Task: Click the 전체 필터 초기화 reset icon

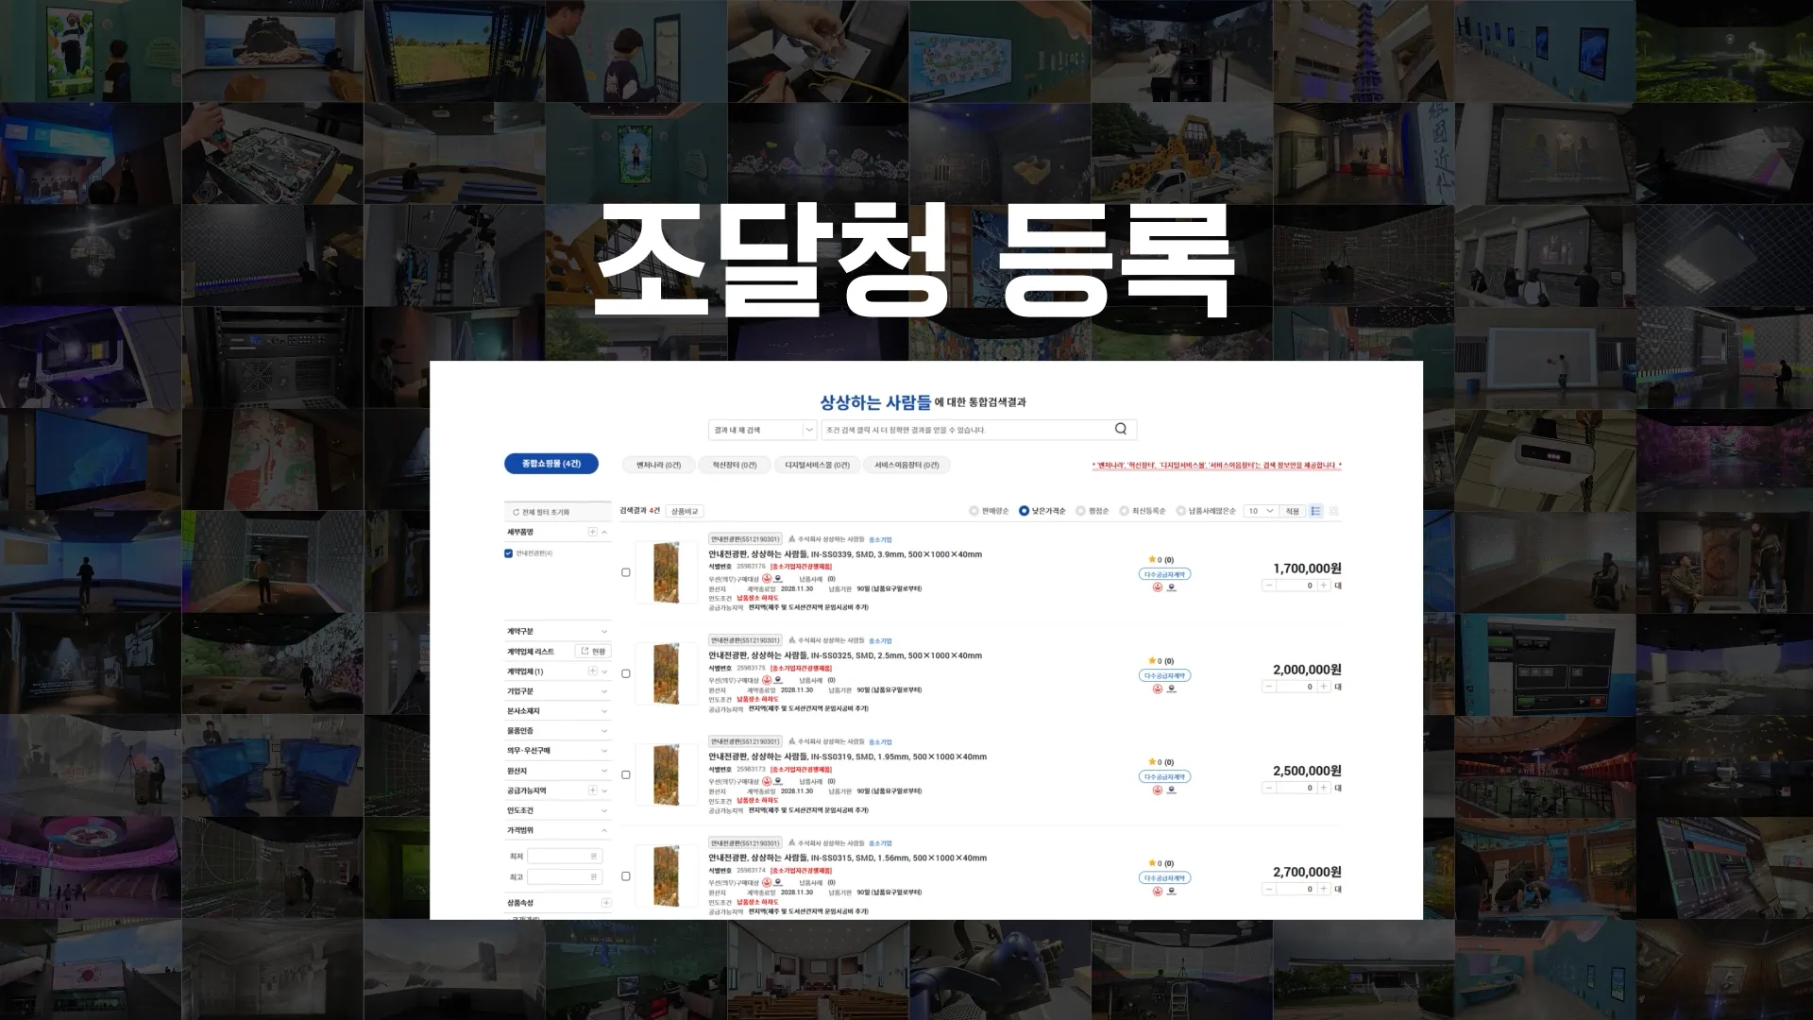Action: pyautogui.click(x=516, y=512)
